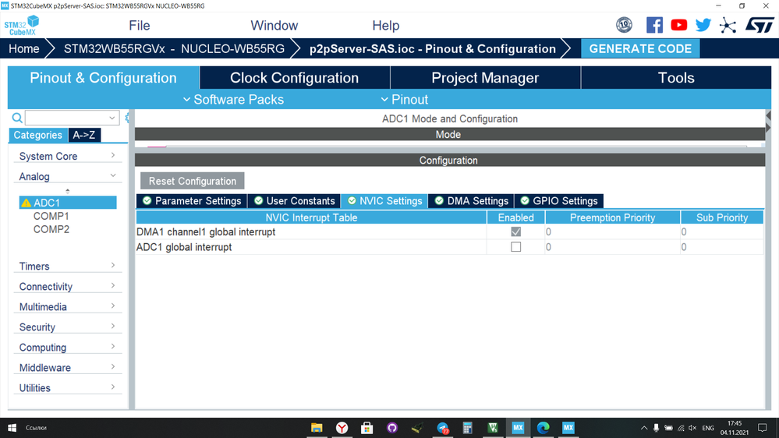Viewport: 779px width, 438px height.
Task: Click the STM32CubeMX logo
Action: pos(21,25)
